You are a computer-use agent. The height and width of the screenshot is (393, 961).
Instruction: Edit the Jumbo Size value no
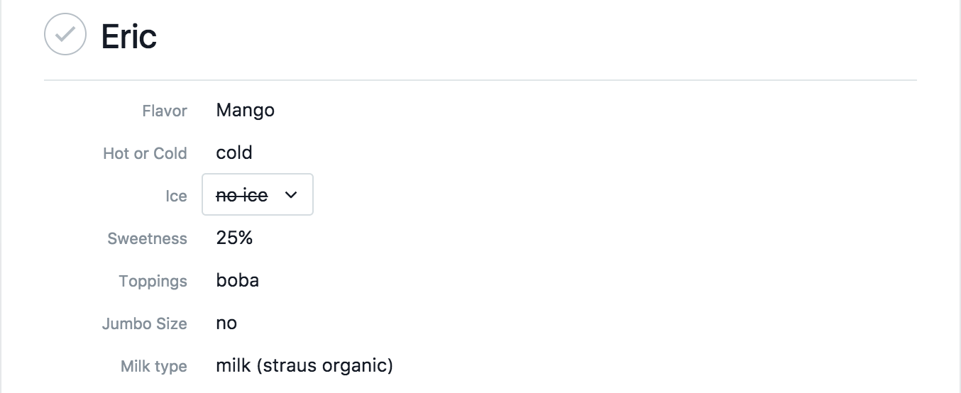tap(227, 323)
